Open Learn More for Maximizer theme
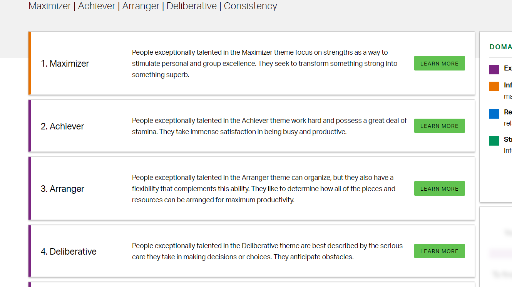 tap(439, 63)
